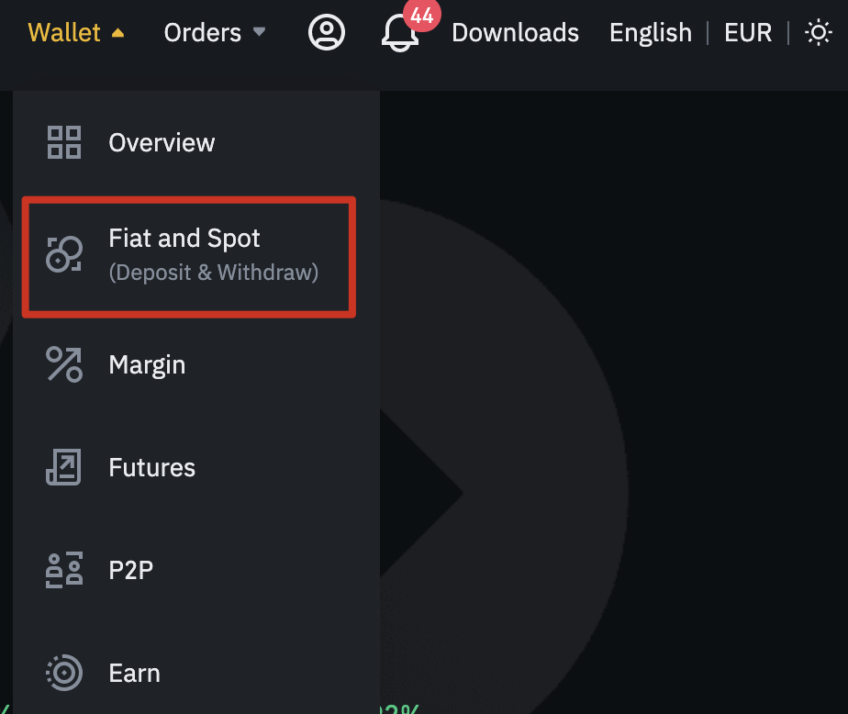
Task: Select Overview from Wallet menu
Action: [x=162, y=142]
